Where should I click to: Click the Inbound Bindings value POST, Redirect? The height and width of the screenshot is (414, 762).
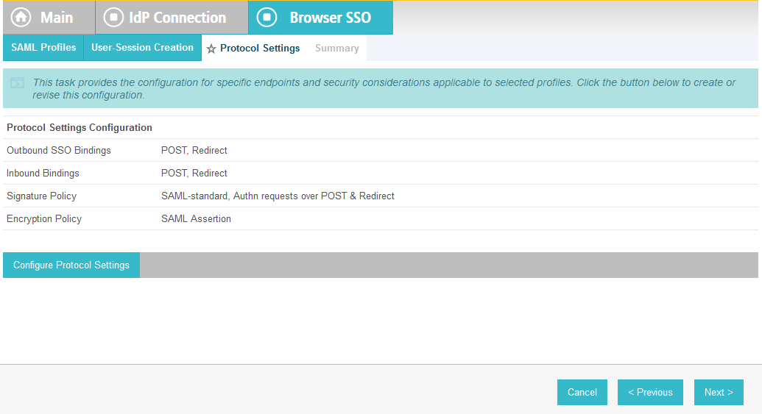pos(194,174)
